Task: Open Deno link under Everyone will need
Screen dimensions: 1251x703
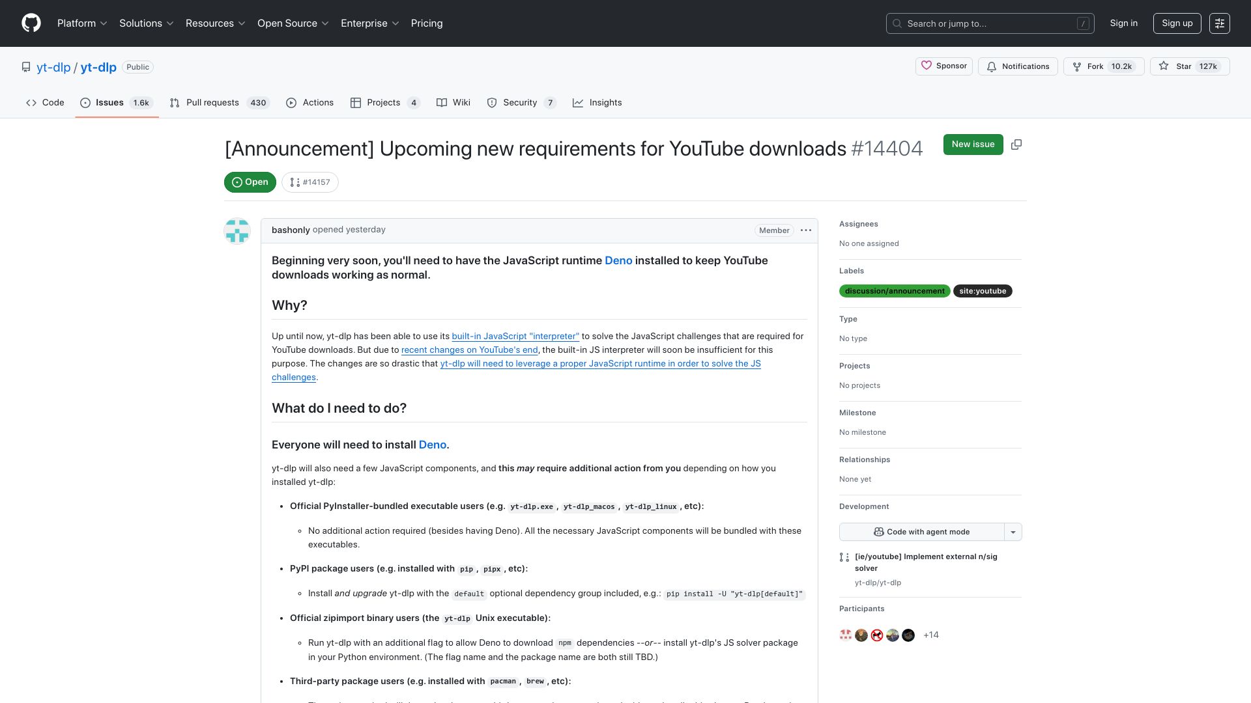Action: 433,445
